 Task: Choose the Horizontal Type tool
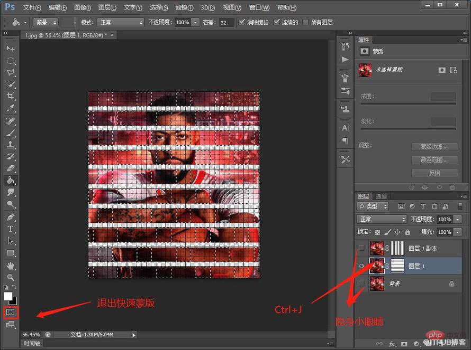tap(10, 229)
